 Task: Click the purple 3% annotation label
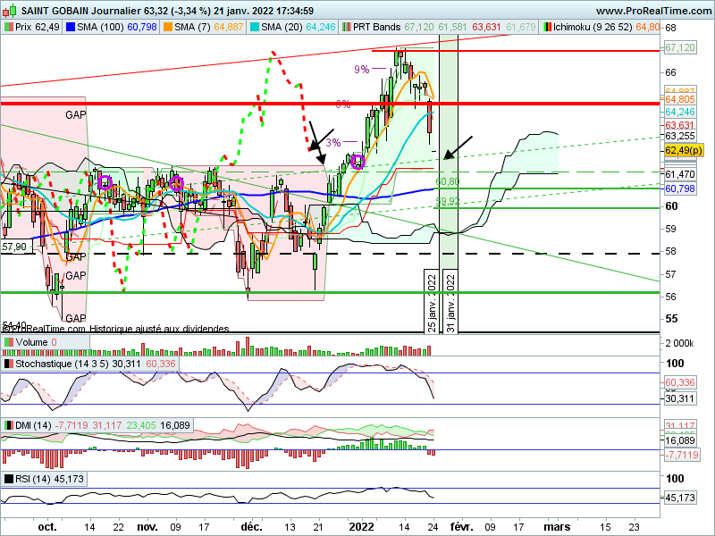333,143
